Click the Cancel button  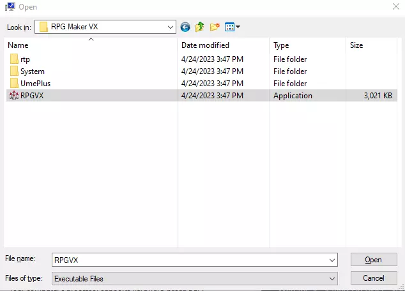coord(374,278)
